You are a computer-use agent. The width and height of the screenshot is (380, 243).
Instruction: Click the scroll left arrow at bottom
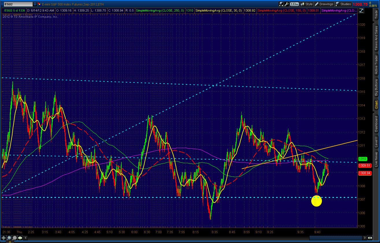pyautogui.click(x=26, y=238)
